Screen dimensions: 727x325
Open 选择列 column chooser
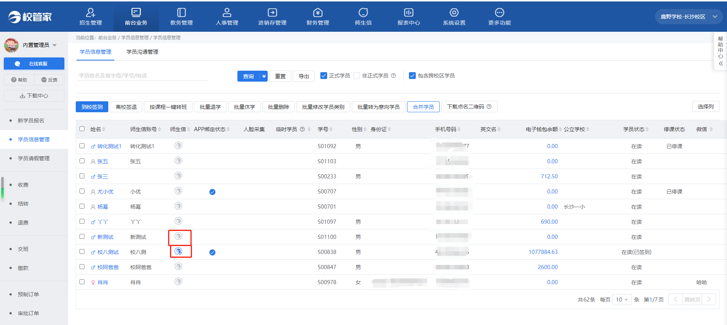coord(706,107)
